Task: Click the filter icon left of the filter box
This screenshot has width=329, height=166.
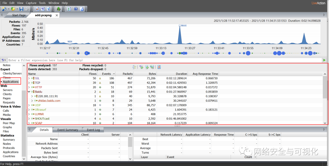Action: (x=4, y=60)
